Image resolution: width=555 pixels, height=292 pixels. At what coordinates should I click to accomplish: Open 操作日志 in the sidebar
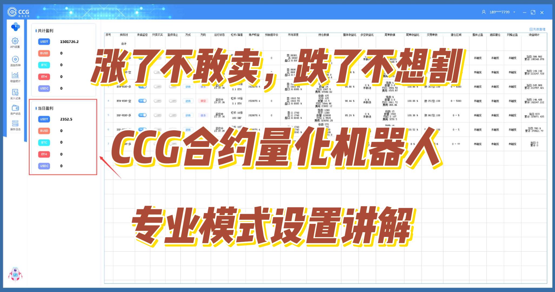(15, 125)
